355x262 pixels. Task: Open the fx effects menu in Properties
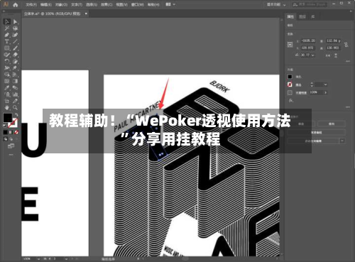[x=291, y=101]
